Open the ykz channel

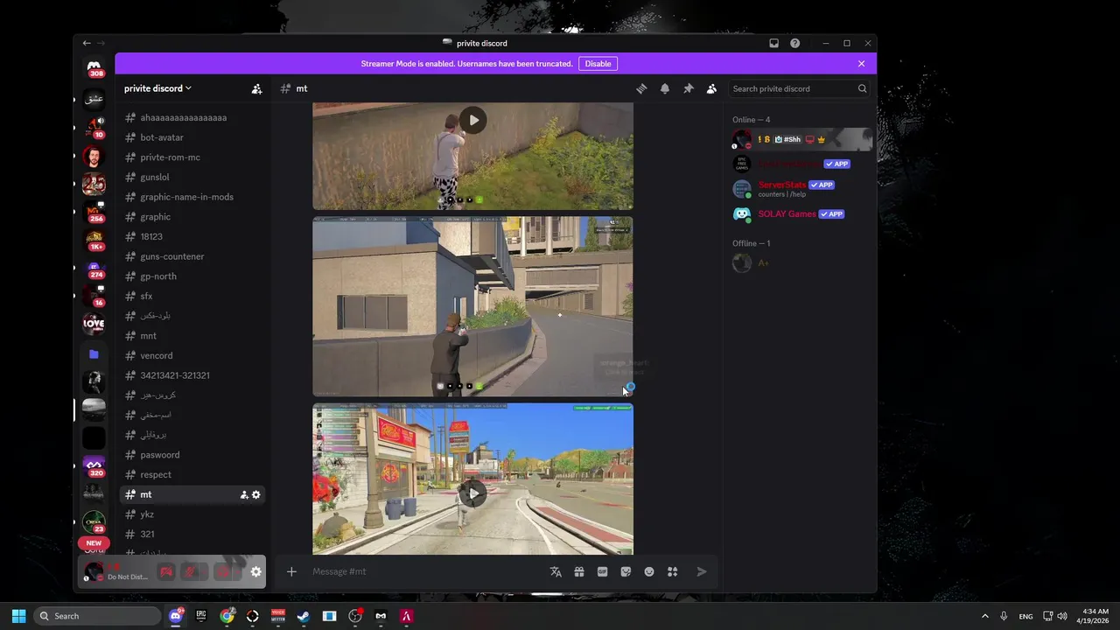[192, 514]
